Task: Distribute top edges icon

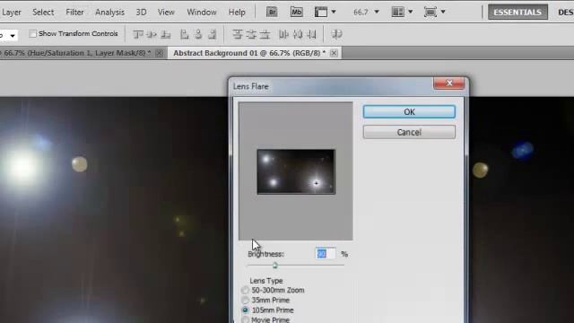Action: click(x=238, y=34)
